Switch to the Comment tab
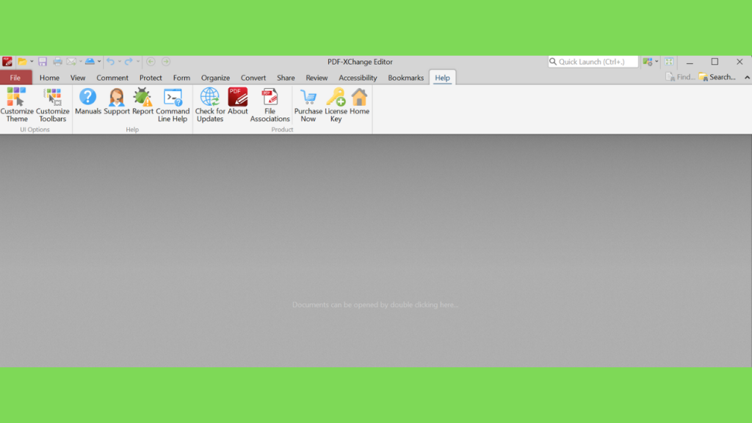 pos(112,78)
